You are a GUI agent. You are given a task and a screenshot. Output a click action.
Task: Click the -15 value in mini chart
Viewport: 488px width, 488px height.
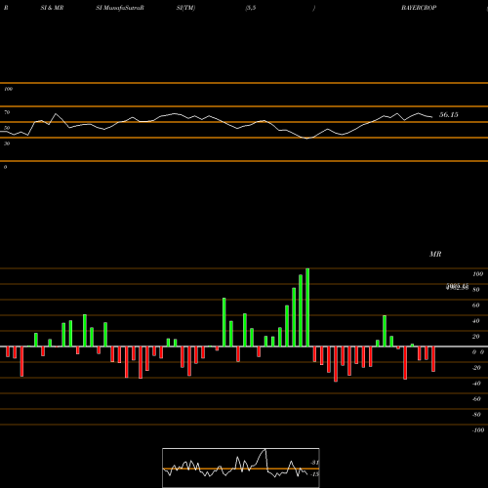pyautogui.click(x=314, y=474)
